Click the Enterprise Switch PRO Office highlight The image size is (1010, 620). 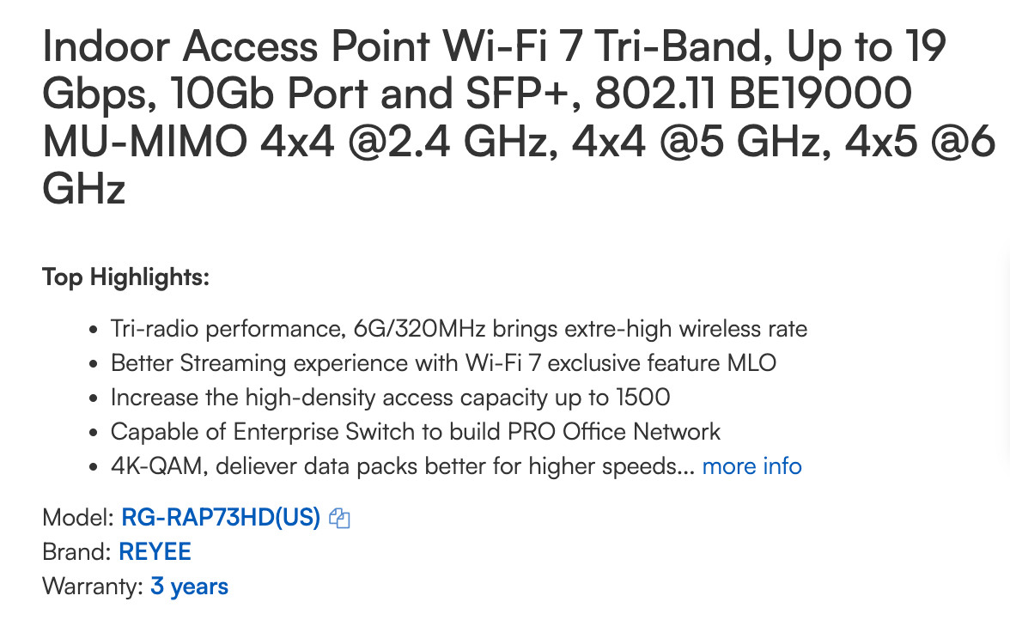click(416, 432)
